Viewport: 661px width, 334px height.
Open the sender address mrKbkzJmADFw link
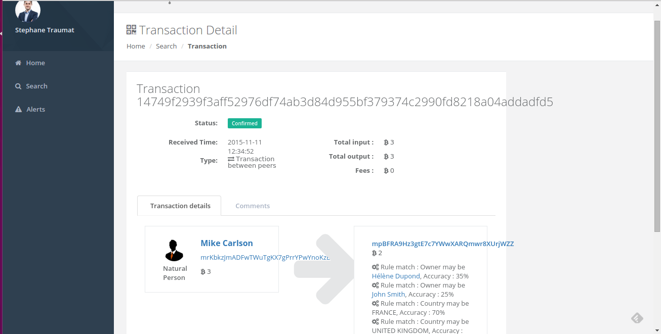(x=265, y=258)
